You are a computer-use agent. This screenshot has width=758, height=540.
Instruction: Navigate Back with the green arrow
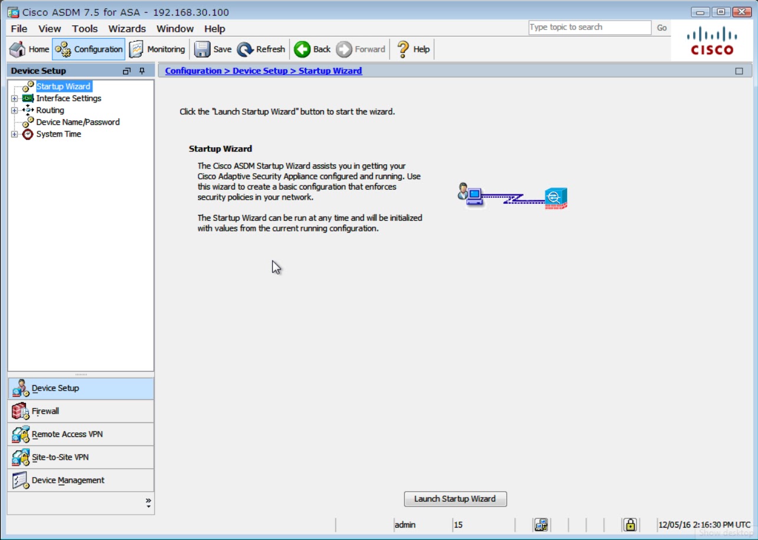pyautogui.click(x=313, y=49)
